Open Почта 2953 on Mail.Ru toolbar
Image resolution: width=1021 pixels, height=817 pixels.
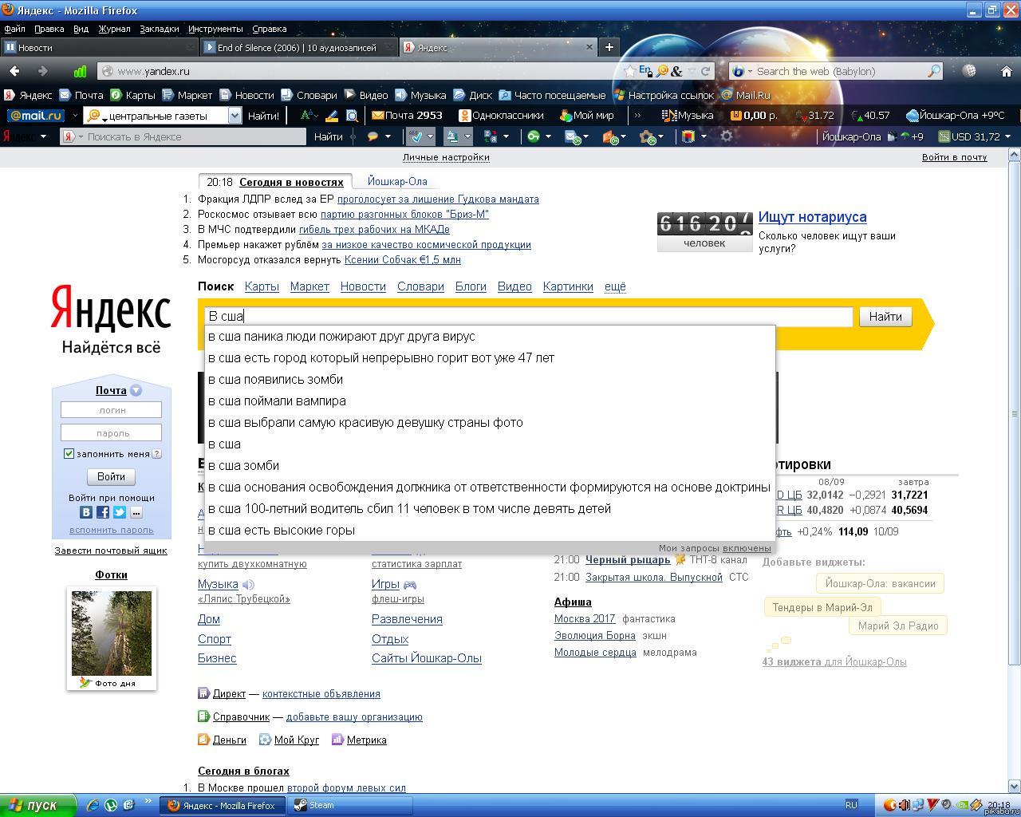click(408, 115)
